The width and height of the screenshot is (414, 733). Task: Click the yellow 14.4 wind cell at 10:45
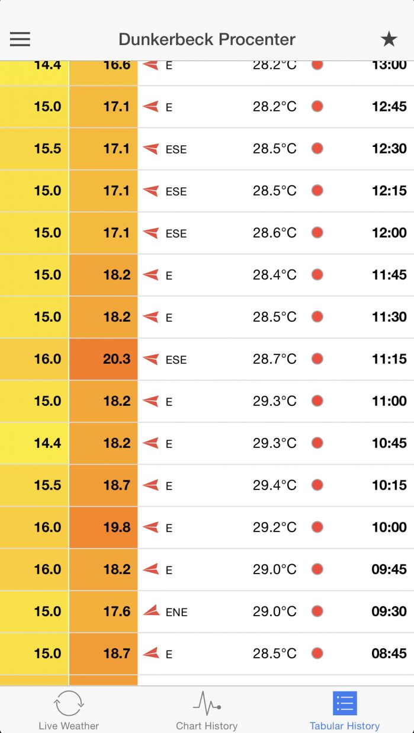click(x=34, y=443)
